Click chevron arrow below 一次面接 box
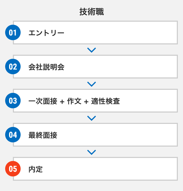The width and height of the screenshot is (183, 191). [91, 118]
